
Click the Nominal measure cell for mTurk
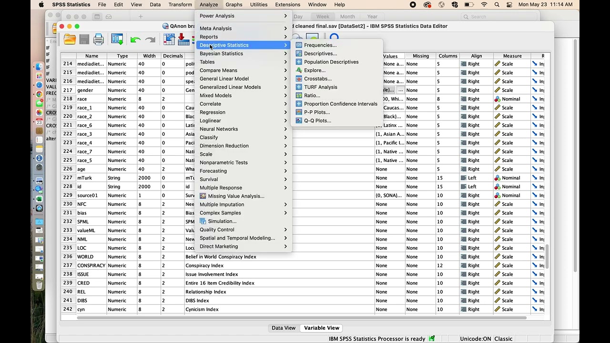tap(511, 178)
